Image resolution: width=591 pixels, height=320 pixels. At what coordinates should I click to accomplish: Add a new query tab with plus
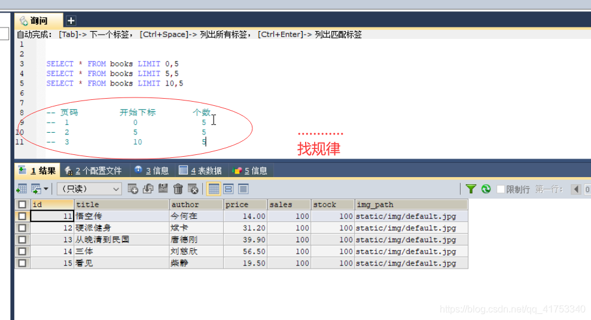click(71, 21)
